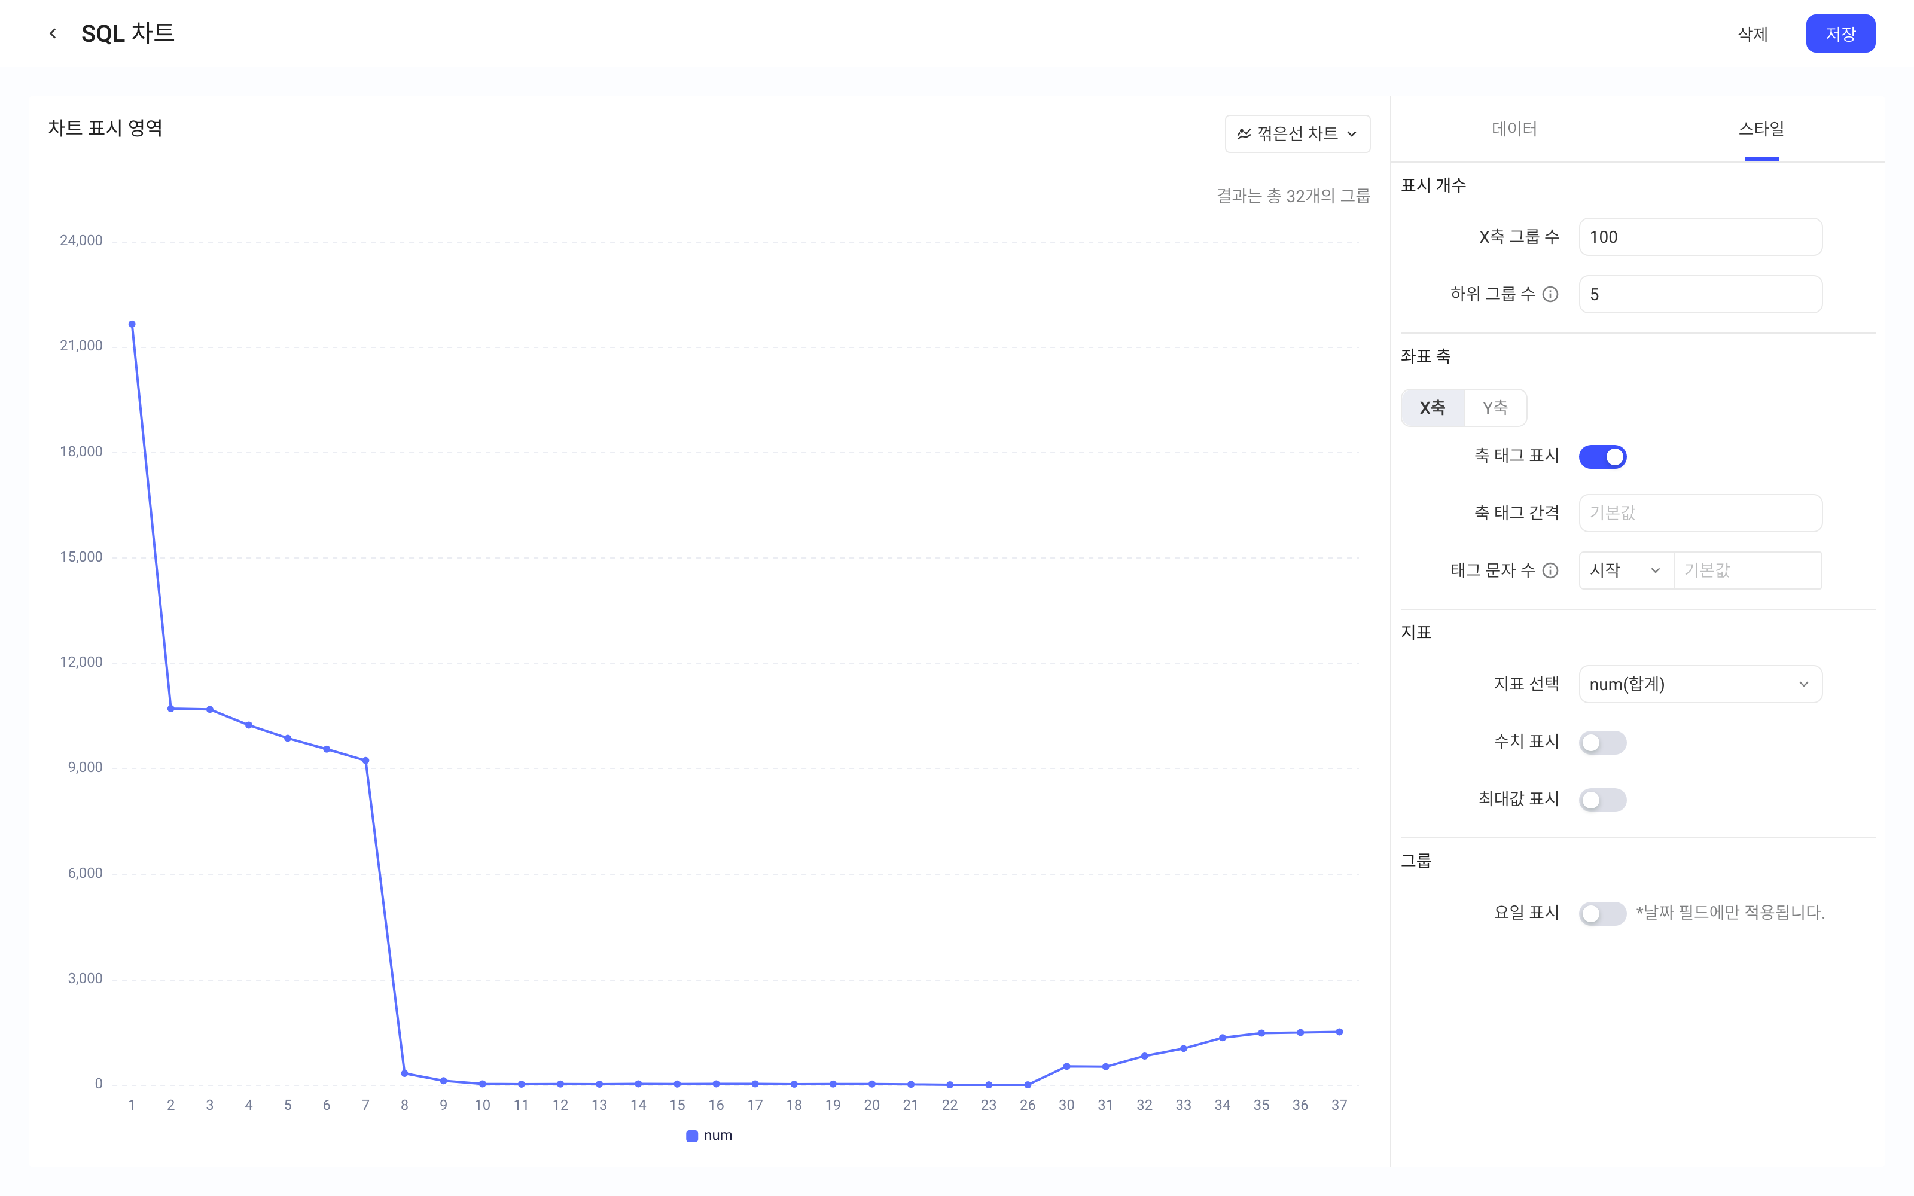
Task: Expand the num(합계) 지표 선택 dropdown
Action: point(1700,684)
